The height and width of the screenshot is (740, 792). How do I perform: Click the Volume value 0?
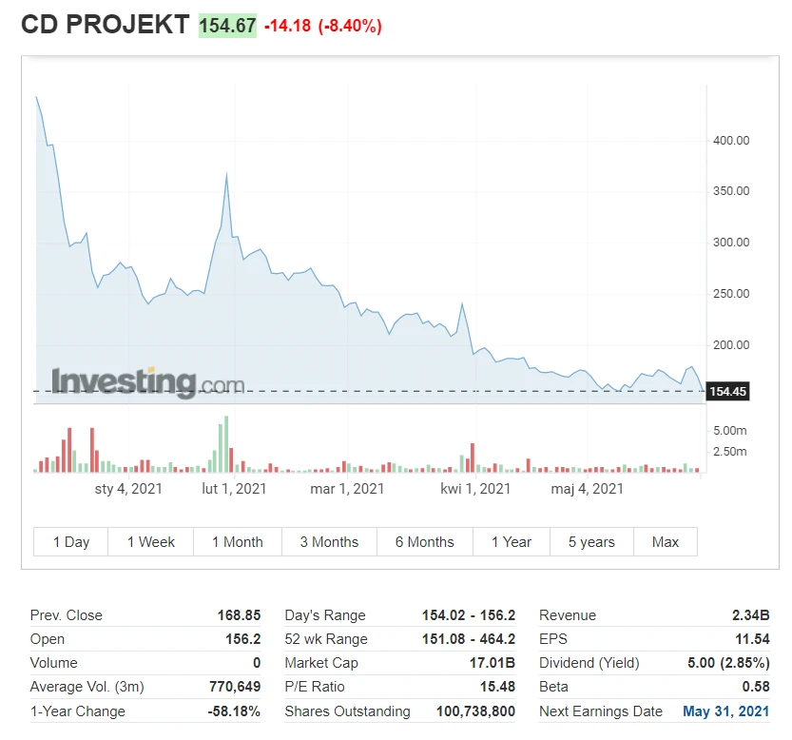point(257,663)
